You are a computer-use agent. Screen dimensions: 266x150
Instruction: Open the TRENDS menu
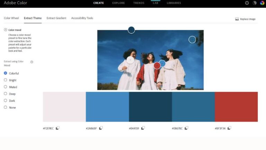click(139, 3)
